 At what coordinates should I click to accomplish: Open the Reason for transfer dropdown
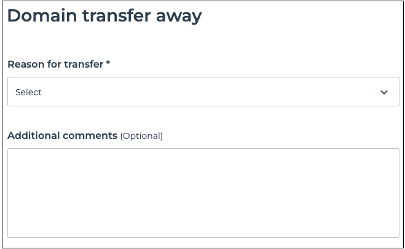(203, 92)
